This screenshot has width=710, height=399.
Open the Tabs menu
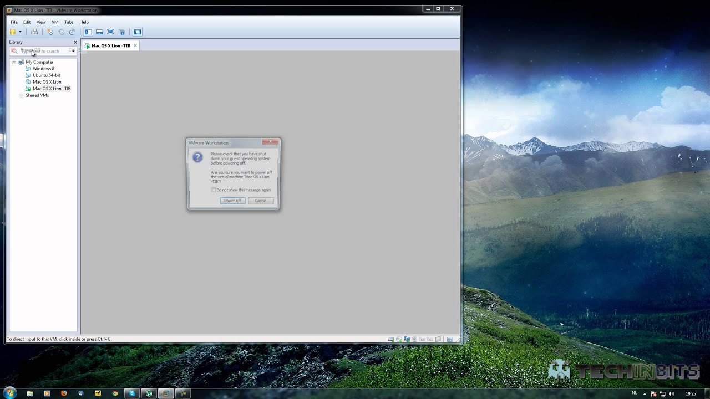(69, 22)
